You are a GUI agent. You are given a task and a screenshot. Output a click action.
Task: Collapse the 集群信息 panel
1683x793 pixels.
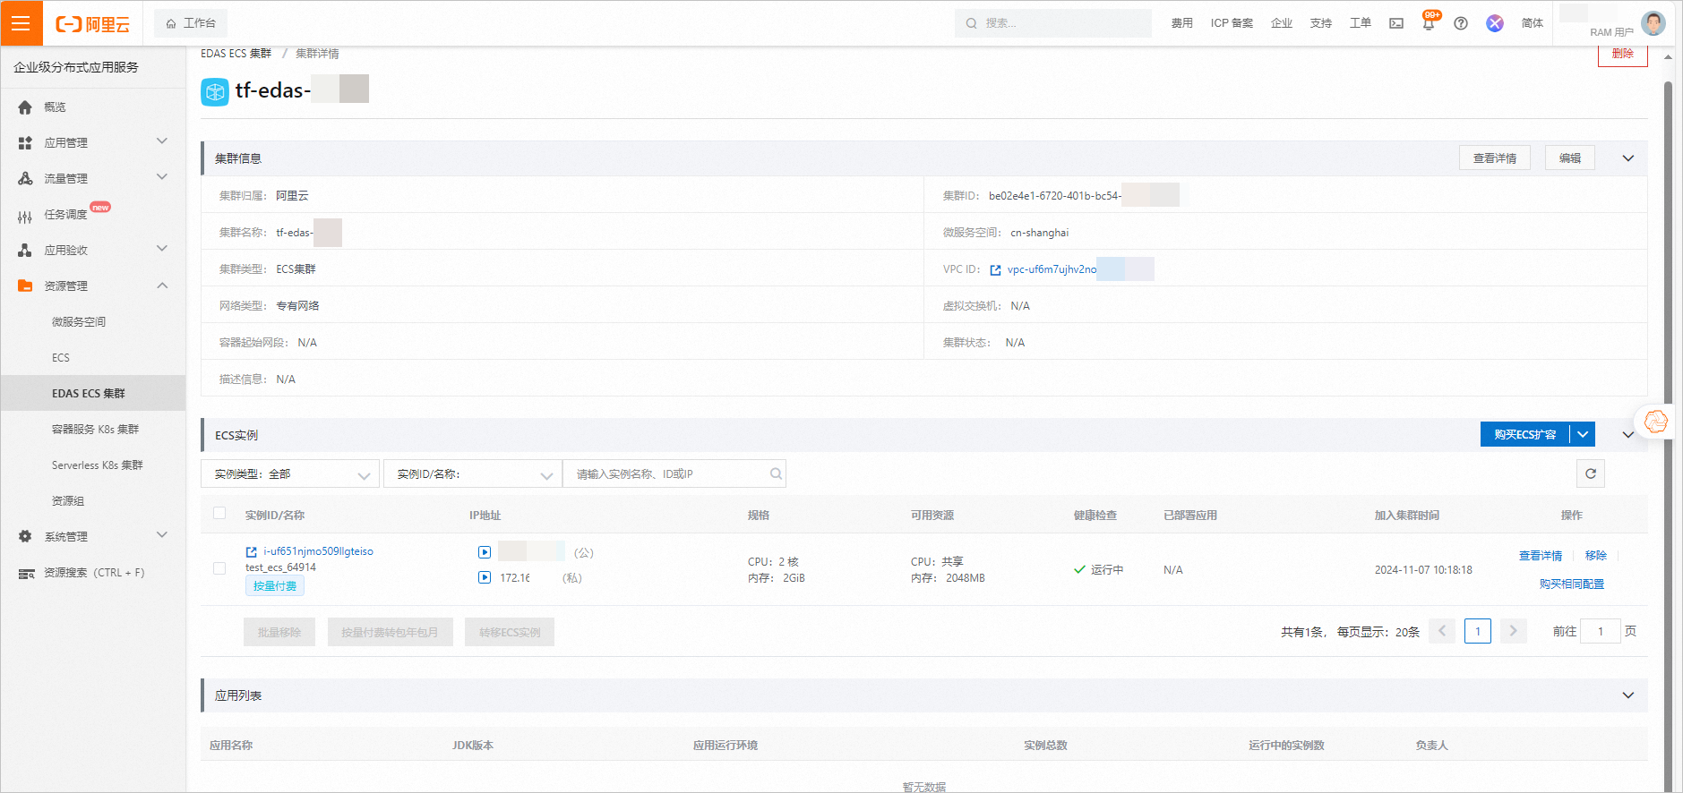click(x=1628, y=158)
